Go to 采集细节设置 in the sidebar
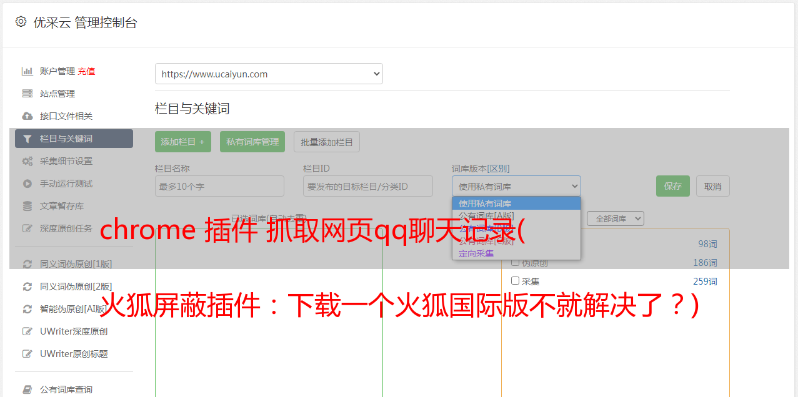798x397 pixels. click(66, 161)
